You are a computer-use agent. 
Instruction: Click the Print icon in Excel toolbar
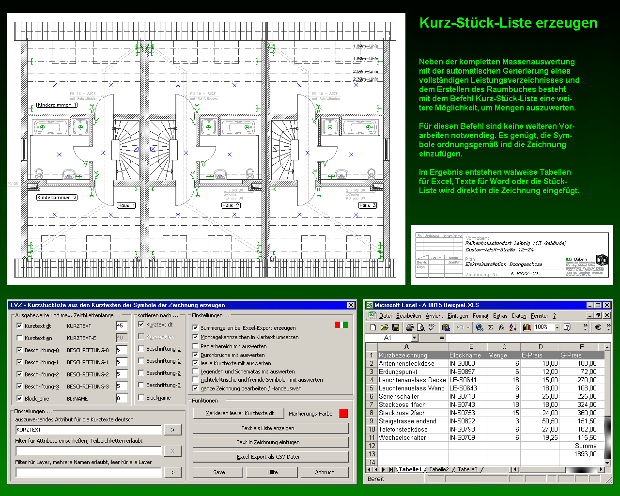(410, 327)
